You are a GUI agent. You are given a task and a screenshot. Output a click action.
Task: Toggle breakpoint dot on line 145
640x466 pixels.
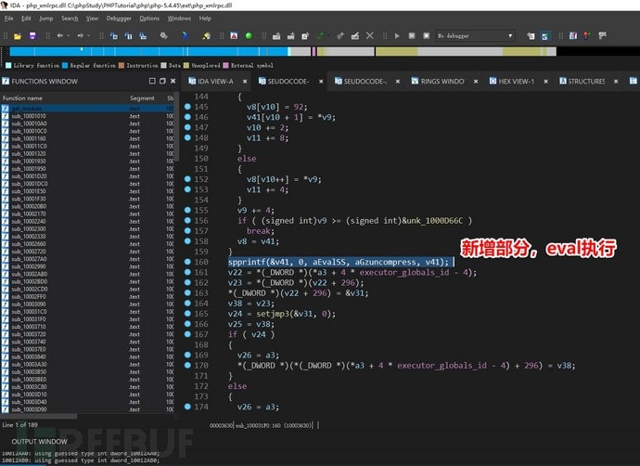click(187, 107)
